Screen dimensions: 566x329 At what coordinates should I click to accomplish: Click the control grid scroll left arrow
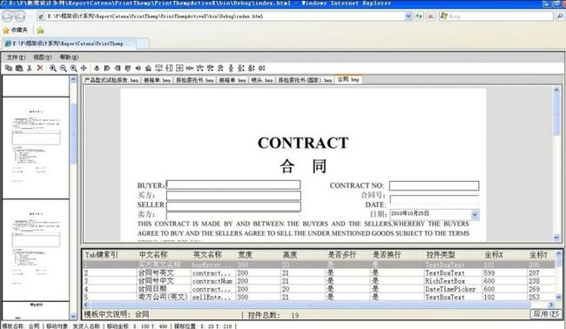pyautogui.click(x=86, y=305)
